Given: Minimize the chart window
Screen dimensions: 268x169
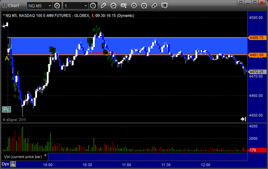Looking at the screenshot, I should pos(248,2).
